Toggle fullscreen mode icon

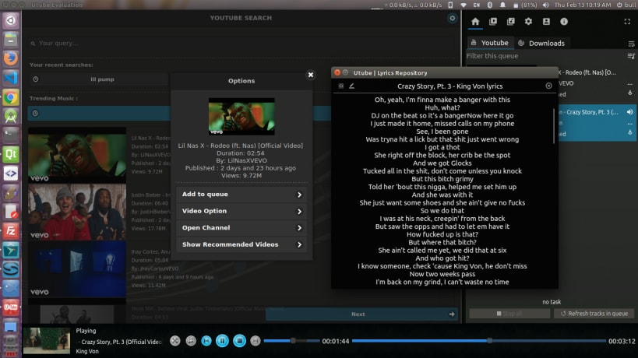tap(627, 22)
